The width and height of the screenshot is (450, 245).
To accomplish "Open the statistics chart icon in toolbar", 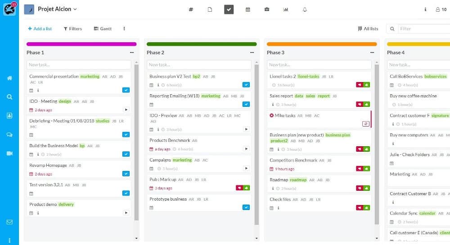I will pyautogui.click(x=286, y=9).
